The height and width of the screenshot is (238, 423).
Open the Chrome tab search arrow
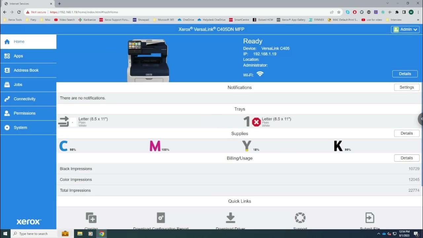(388, 3)
